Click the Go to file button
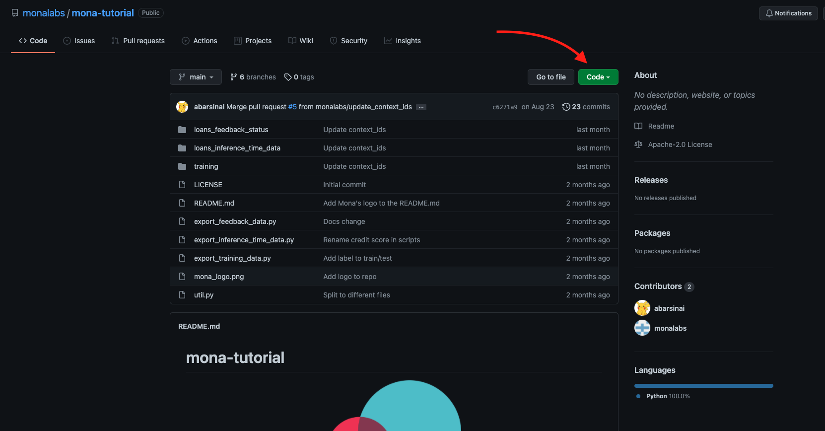Image resolution: width=825 pixels, height=431 pixels. click(x=551, y=77)
